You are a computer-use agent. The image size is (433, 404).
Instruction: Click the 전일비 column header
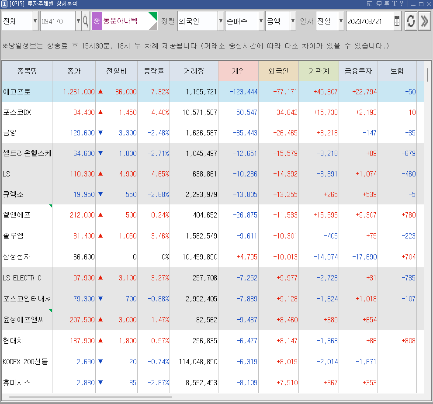click(x=116, y=71)
